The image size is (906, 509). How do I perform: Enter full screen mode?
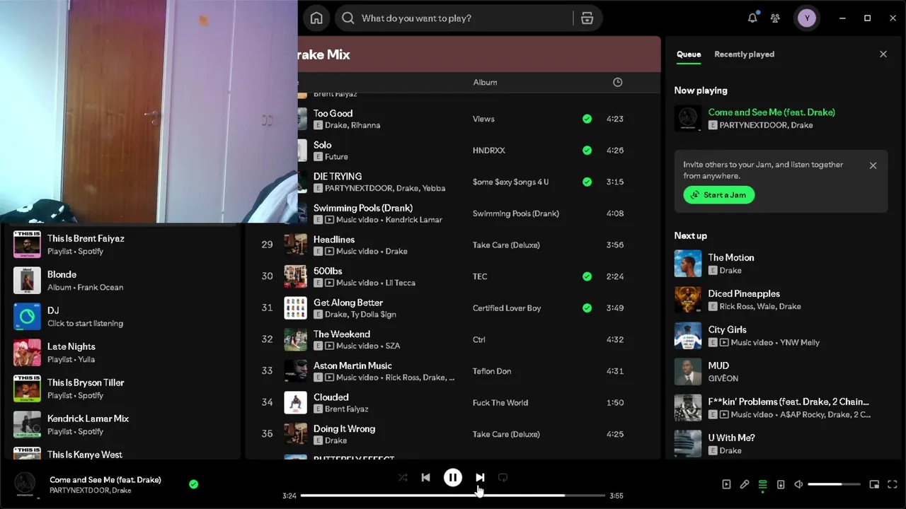(x=893, y=484)
